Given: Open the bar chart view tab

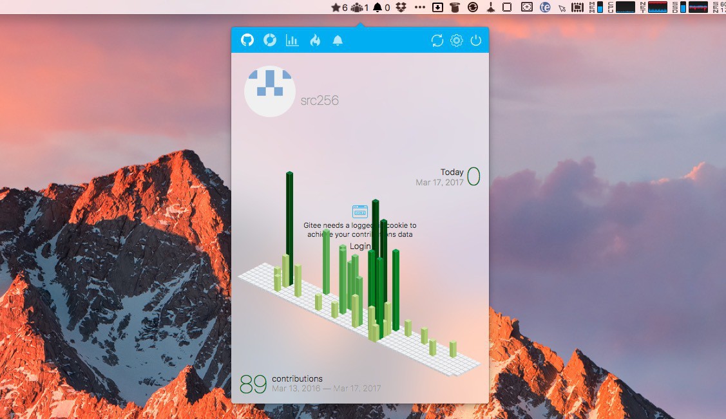Looking at the screenshot, I should tap(292, 41).
